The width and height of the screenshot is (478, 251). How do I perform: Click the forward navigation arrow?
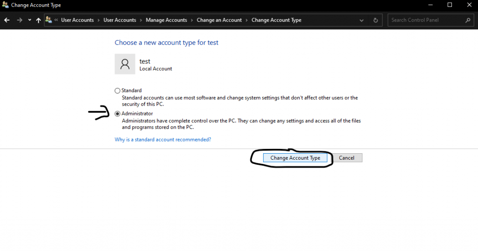point(20,20)
